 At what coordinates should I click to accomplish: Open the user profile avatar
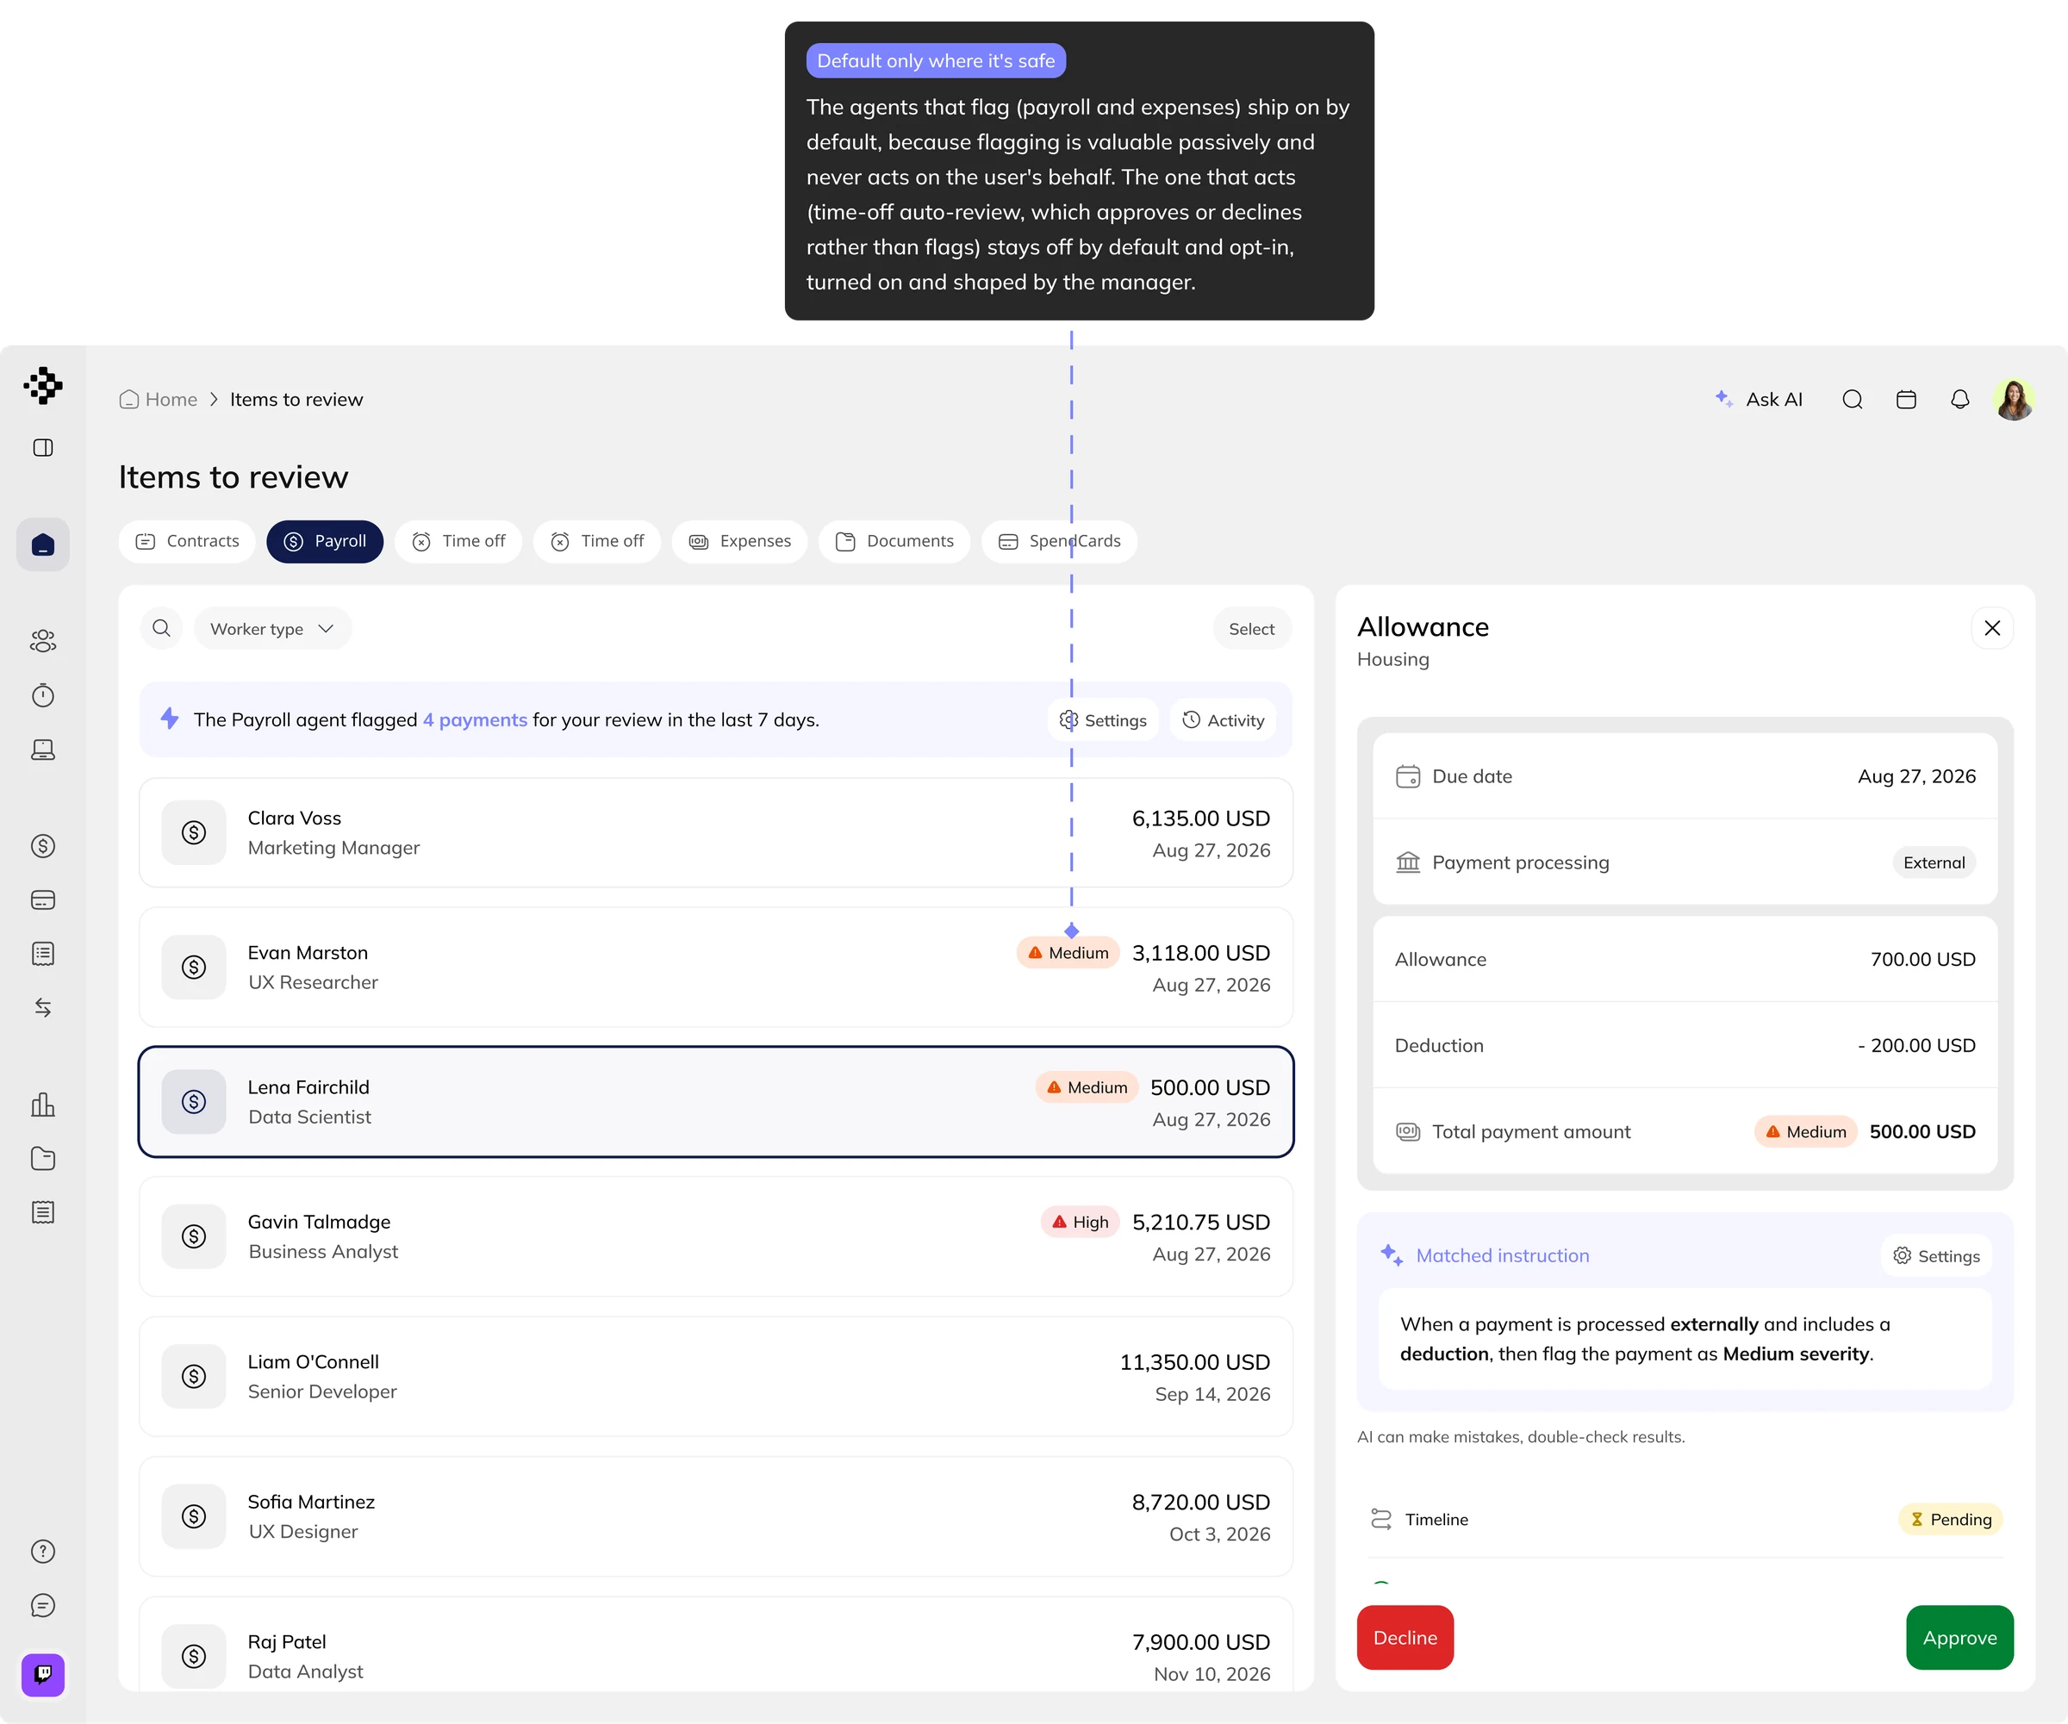(x=2014, y=400)
